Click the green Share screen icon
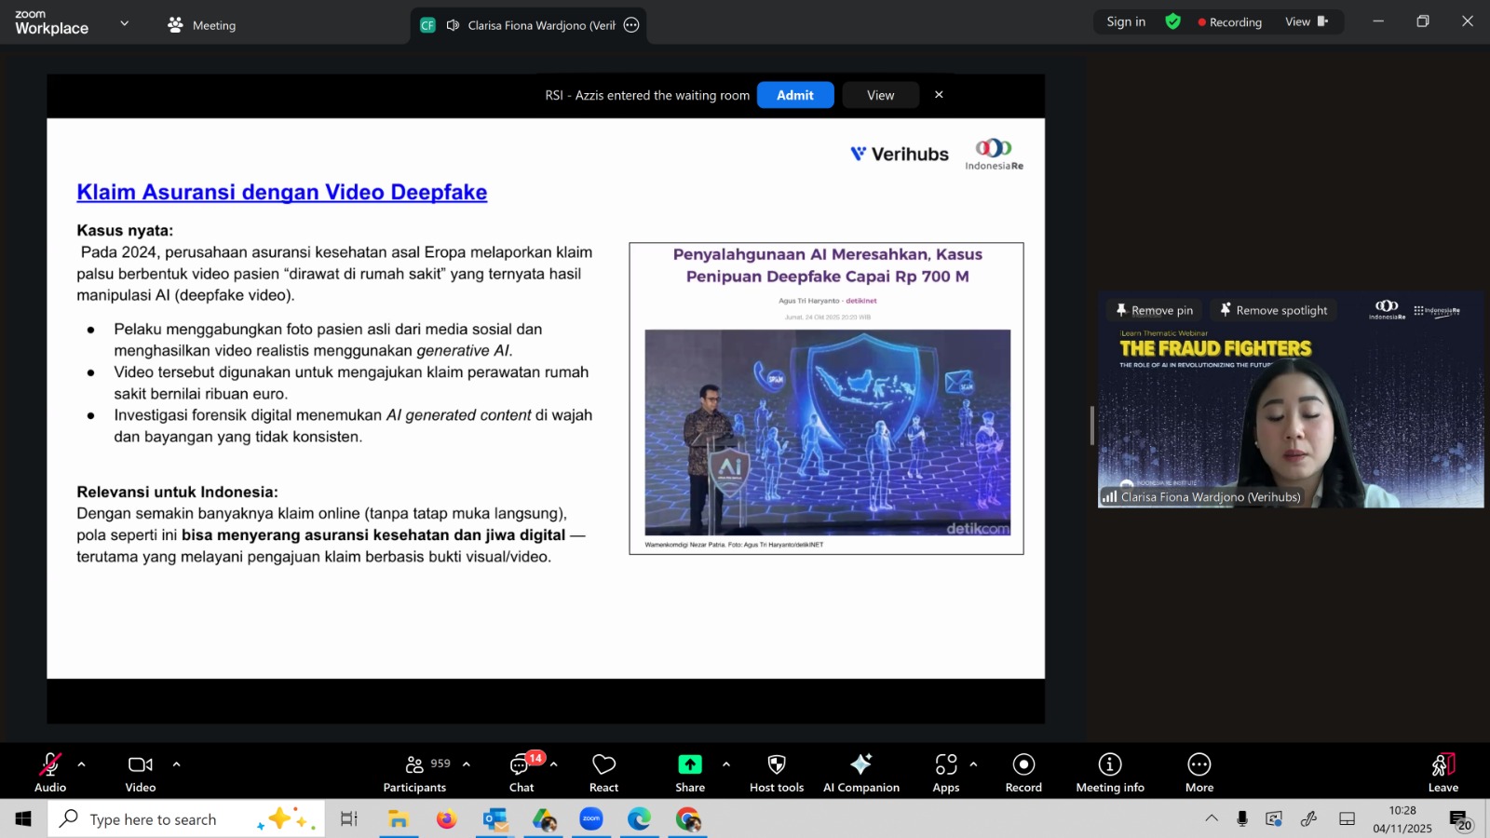The image size is (1490, 838). [x=689, y=764]
